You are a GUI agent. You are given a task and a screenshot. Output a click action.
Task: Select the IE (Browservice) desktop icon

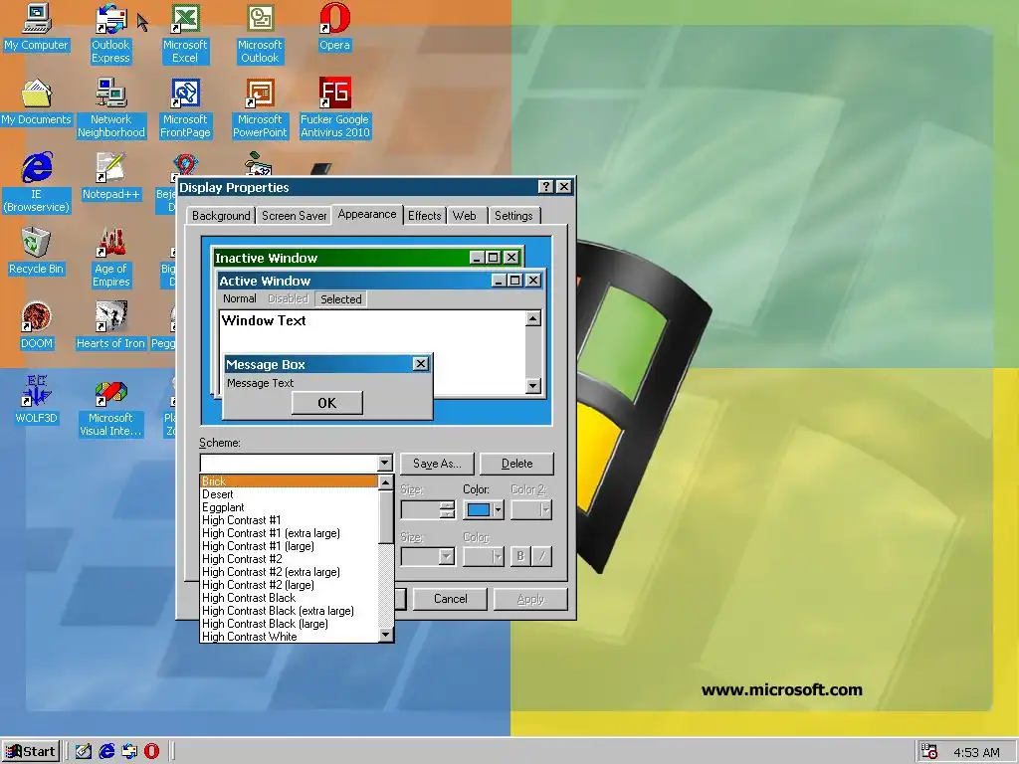[x=36, y=183]
